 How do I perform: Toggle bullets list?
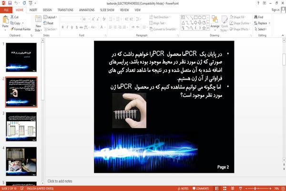(x=112, y=19)
